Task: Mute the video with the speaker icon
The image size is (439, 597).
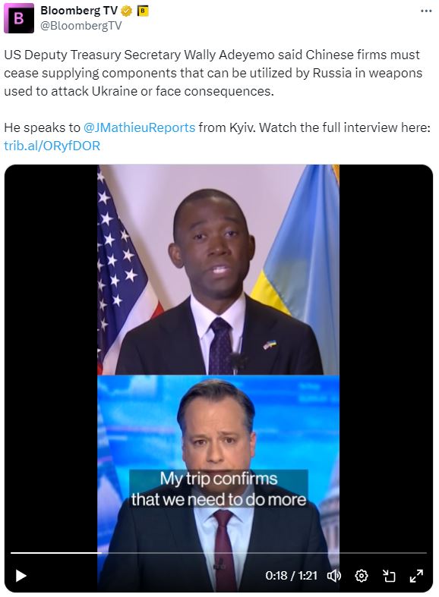Action: (x=334, y=576)
